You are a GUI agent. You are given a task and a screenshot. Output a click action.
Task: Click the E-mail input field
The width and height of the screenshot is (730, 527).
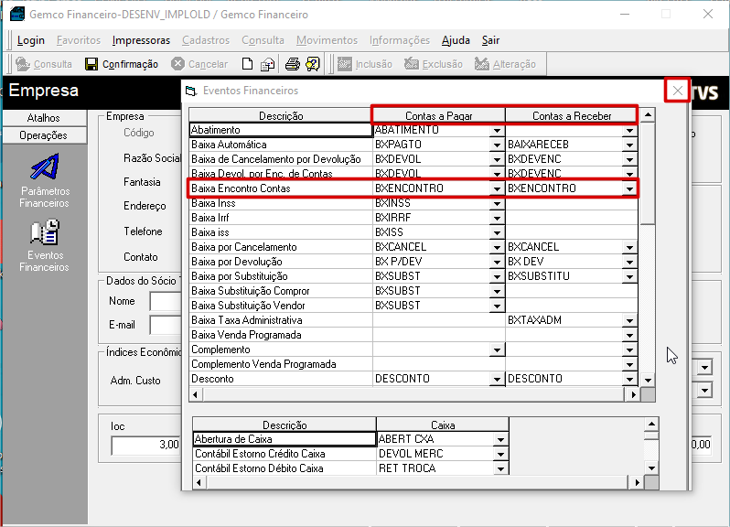(x=166, y=325)
